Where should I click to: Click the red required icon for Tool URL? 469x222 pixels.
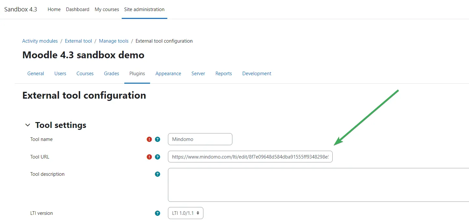pyautogui.click(x=149, y=157)
